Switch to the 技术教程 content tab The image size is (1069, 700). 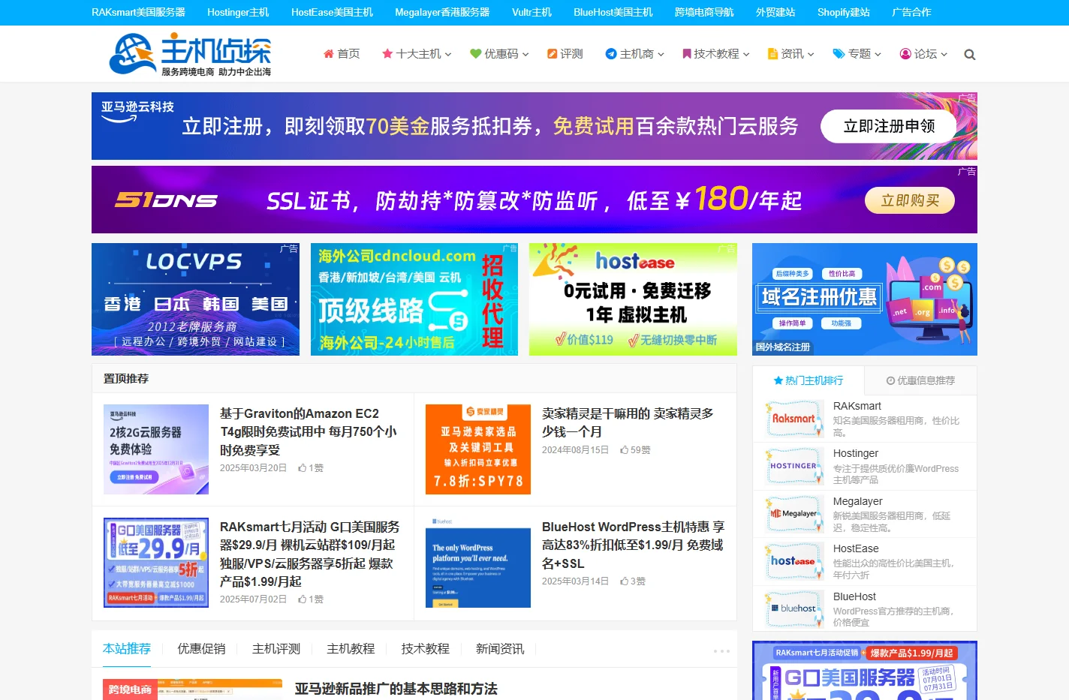coord(425,649)
